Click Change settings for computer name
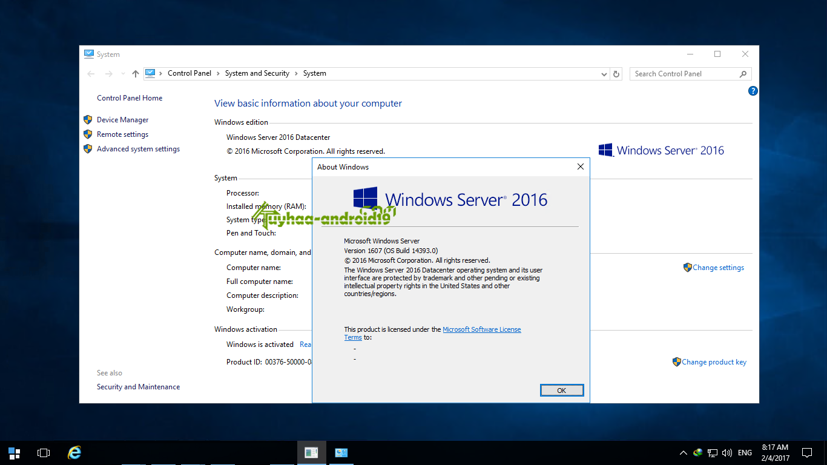The width and height of the screenshot is (827, 465). coord(719,268)
